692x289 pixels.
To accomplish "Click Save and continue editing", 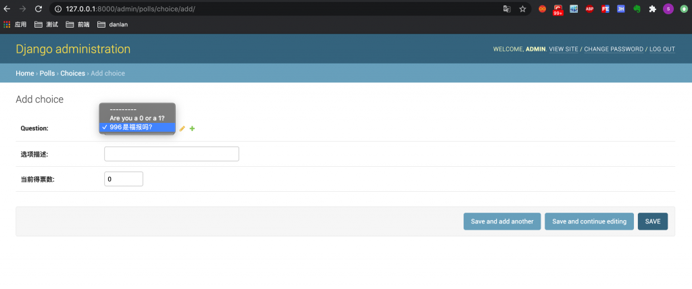I will coord(589,221).
